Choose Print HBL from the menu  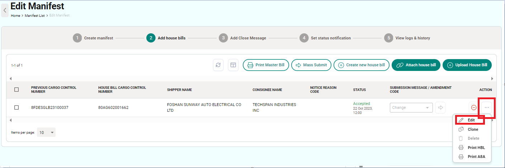click(471, 148)
